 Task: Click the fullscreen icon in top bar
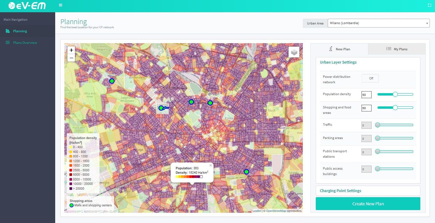(429, 5)
